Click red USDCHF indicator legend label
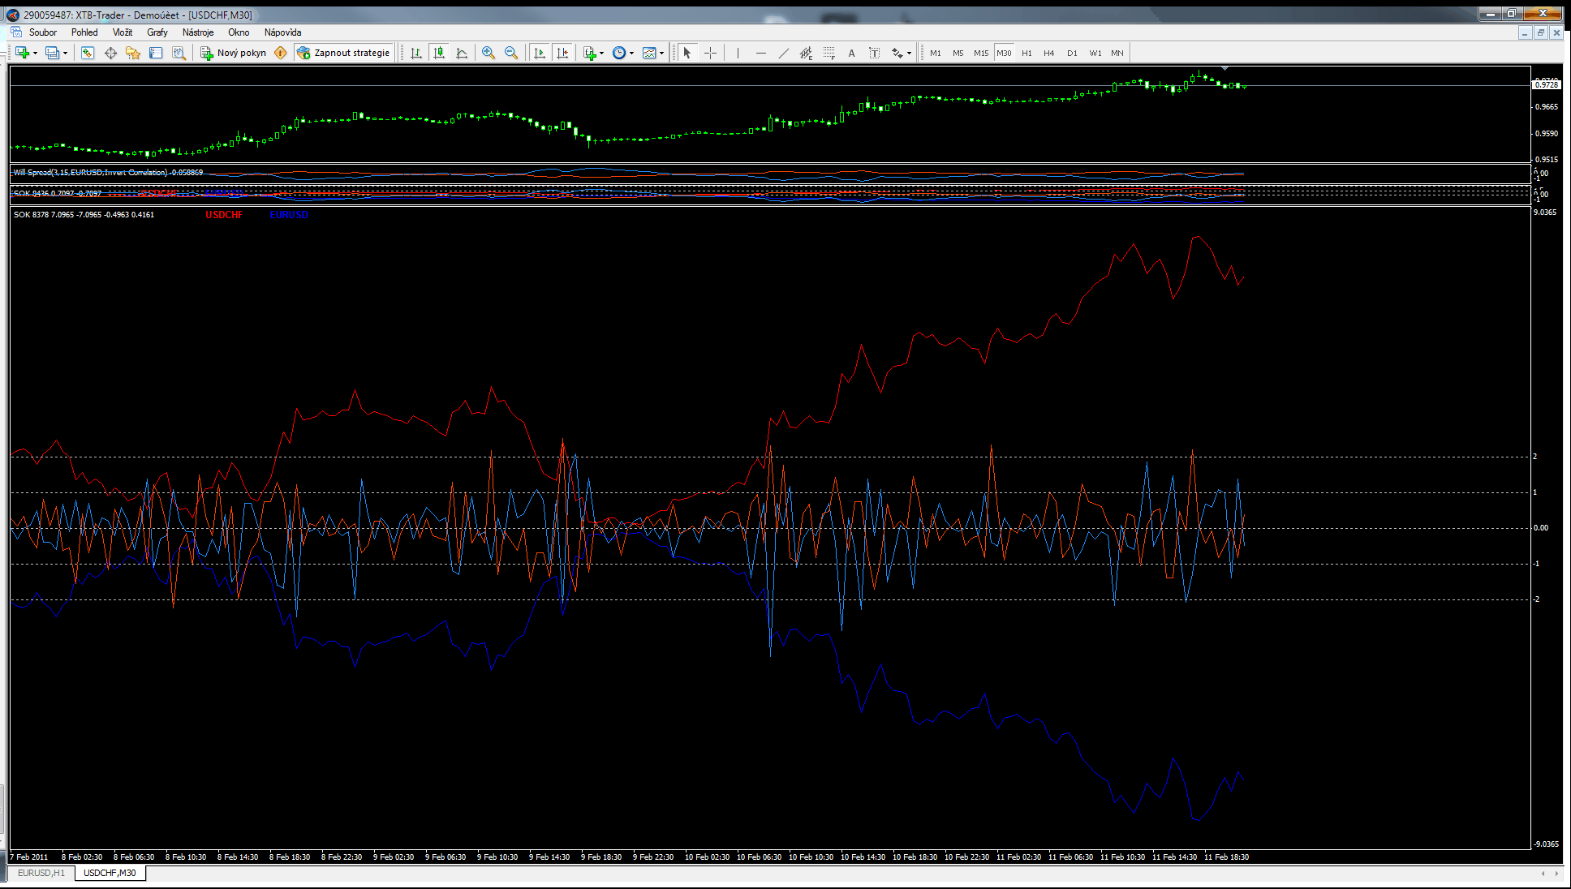 click(224, 215)
